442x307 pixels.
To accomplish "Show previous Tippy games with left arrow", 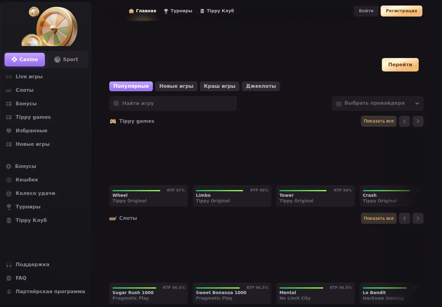I will pyautogui.click(x=405, y=121).
